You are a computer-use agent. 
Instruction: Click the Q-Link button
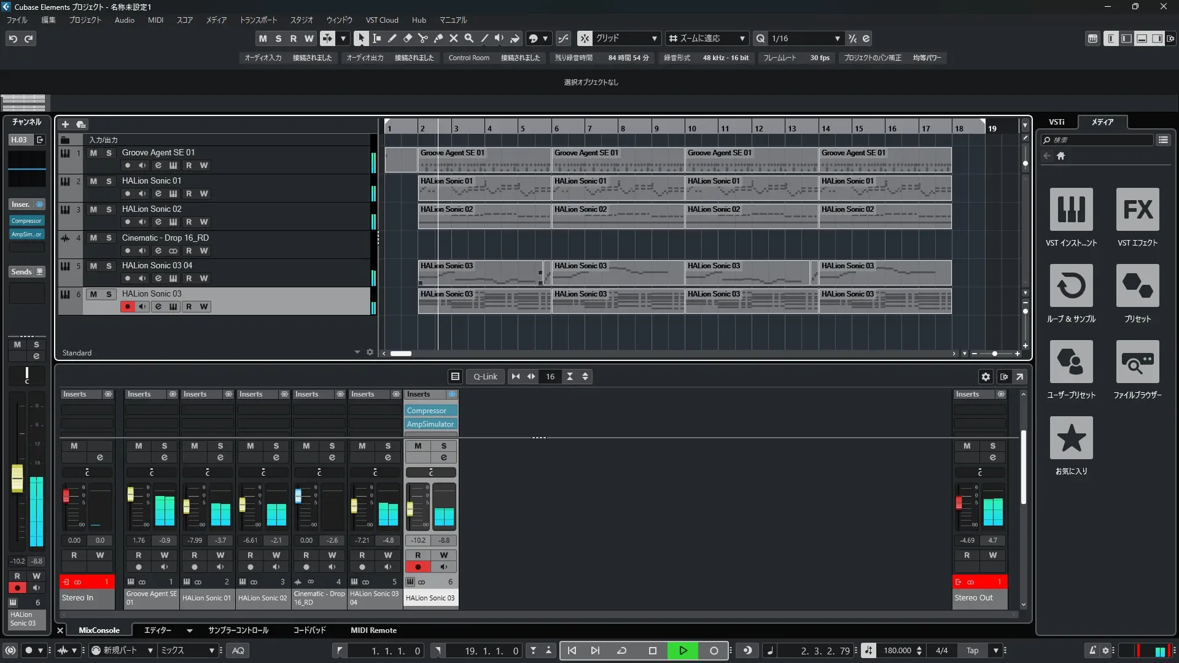(485, 377)
